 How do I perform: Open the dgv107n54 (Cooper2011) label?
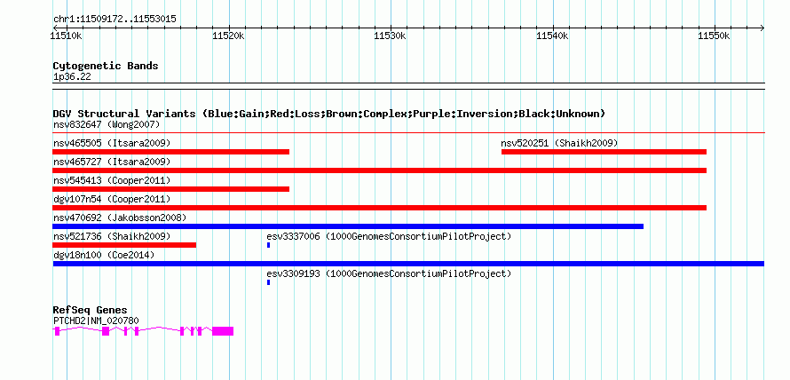click(x=112, y=199)
